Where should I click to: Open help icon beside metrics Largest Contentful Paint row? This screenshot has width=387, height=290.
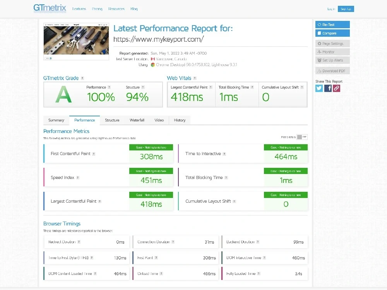[x=100, y=201]
